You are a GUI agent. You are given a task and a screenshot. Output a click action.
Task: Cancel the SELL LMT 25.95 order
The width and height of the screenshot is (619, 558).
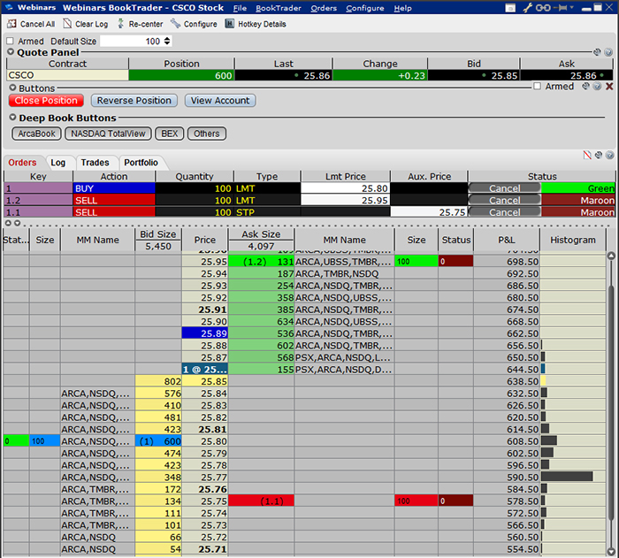[504, 200]
